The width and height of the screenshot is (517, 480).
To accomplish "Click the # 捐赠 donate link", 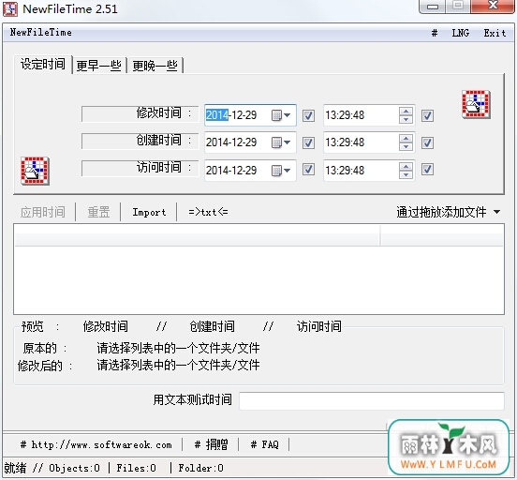I will tap(211, 444).
